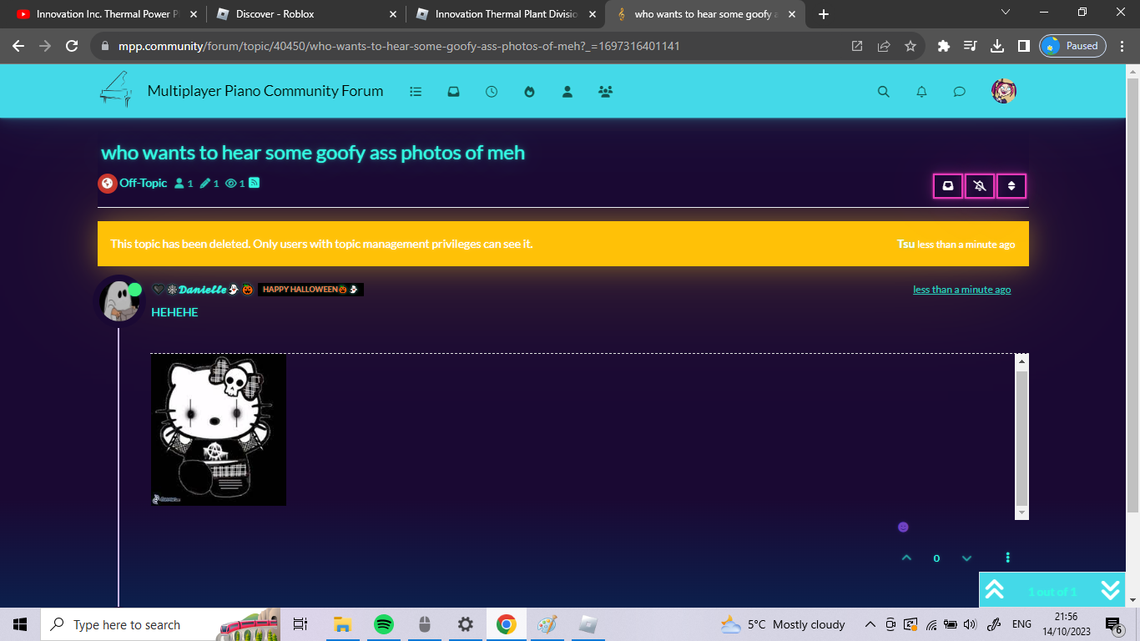Click the taskbar 'Type here to search' box
The width and height of the screenshot is (1140, 641).
point(160,624)
